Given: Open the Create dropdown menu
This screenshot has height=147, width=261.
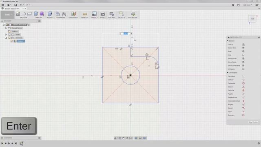Looking at the screenshot, I should [x=39, y=18].
